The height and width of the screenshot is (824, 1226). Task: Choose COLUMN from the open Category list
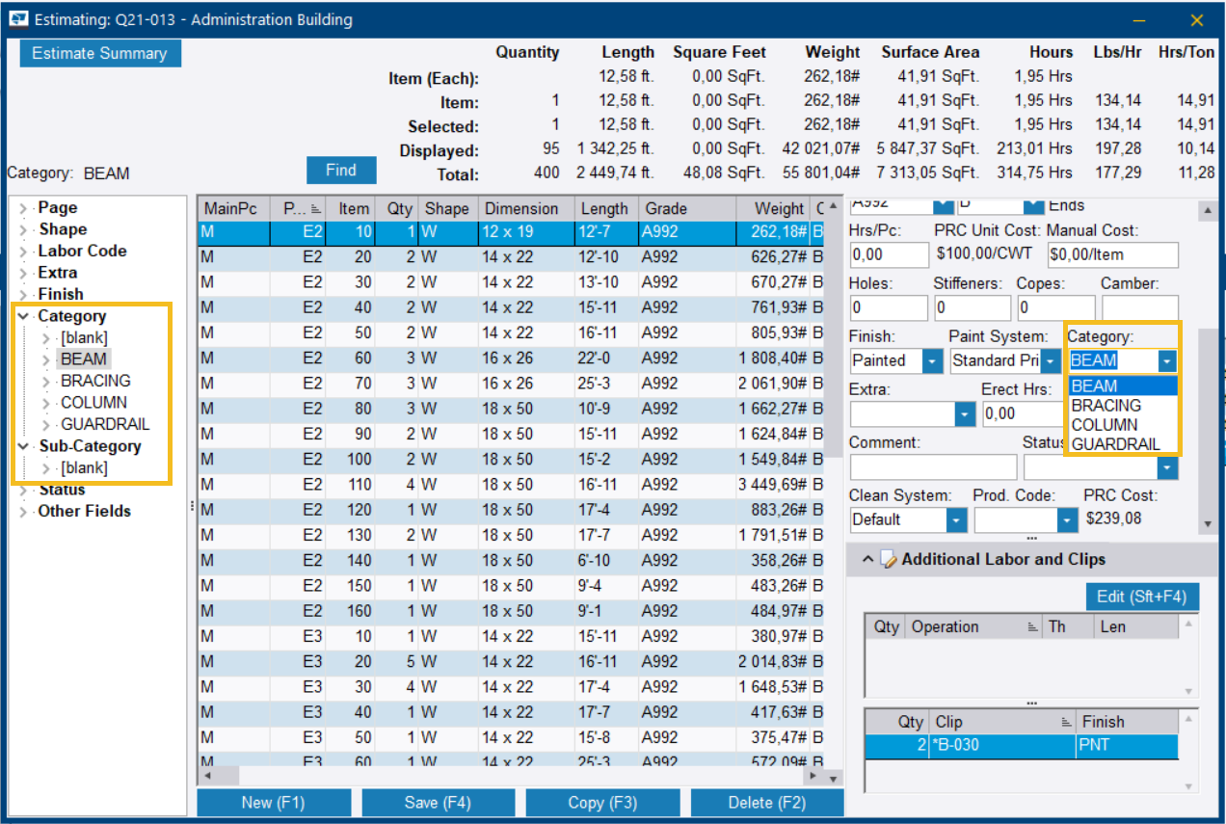point(1105,425)
